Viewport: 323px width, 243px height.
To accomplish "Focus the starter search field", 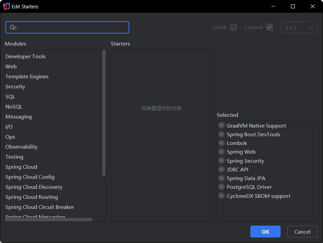I will (x=67, y=27).
